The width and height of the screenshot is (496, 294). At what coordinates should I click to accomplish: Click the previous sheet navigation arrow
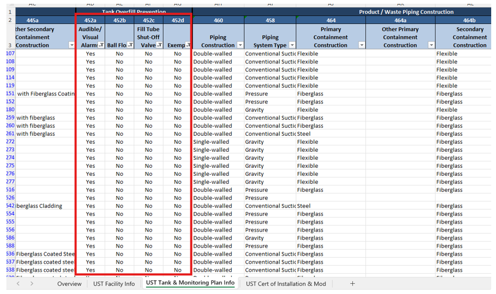point(18,283)
